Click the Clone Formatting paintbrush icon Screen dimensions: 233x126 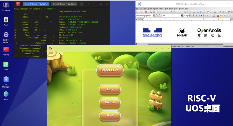(172, 12)
